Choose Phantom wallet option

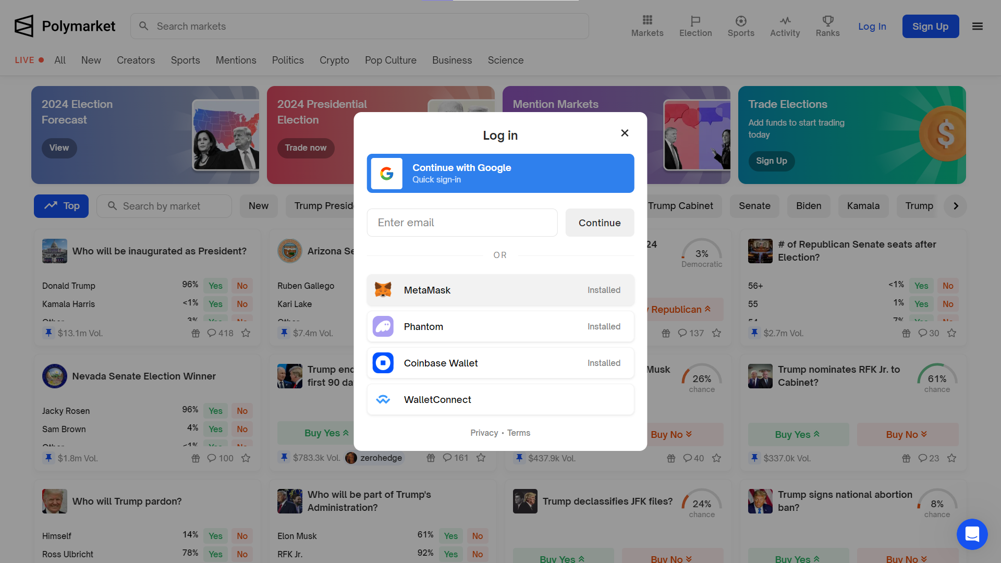point(500,326)
